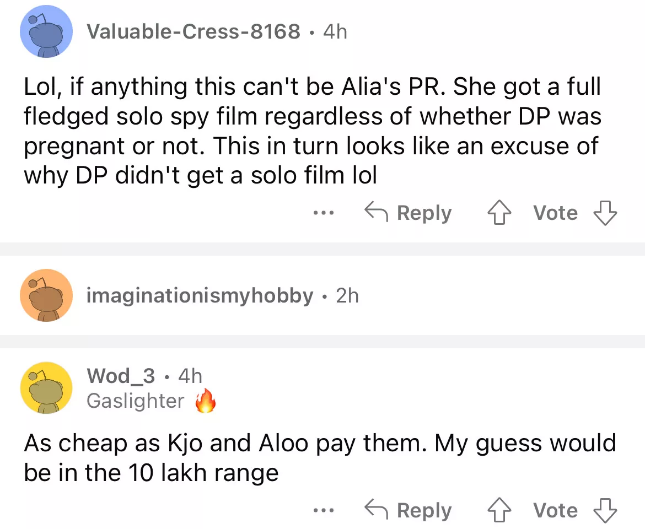Click the 2h timestamp on imaginationismyhobby's comment

[x=347, y=296]
